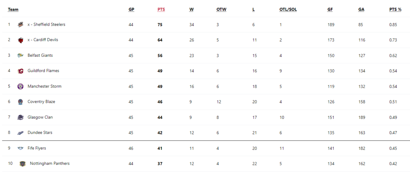Viewport: 410px width, 172px height.
Task: Click the Cardiff Devils team logo
Action: coord(20,40)
